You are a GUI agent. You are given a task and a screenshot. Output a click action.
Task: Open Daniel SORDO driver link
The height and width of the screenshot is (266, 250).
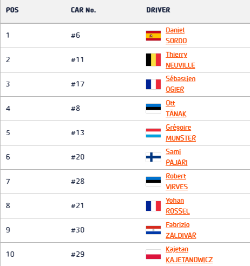click(176, 36)
